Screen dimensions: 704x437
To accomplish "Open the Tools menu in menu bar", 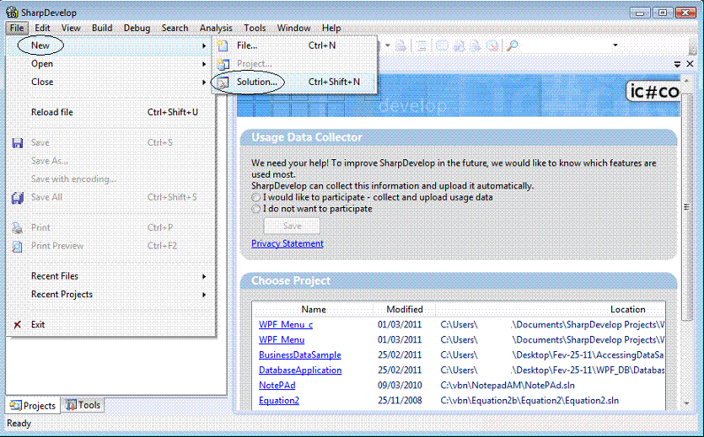I will [x=255, y=28].
